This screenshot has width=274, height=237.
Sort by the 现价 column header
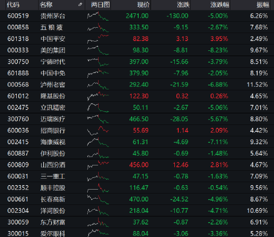click(143, 4)
